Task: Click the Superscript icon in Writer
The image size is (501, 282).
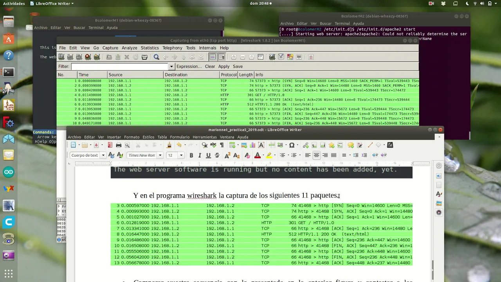Action: coord(227,155)
